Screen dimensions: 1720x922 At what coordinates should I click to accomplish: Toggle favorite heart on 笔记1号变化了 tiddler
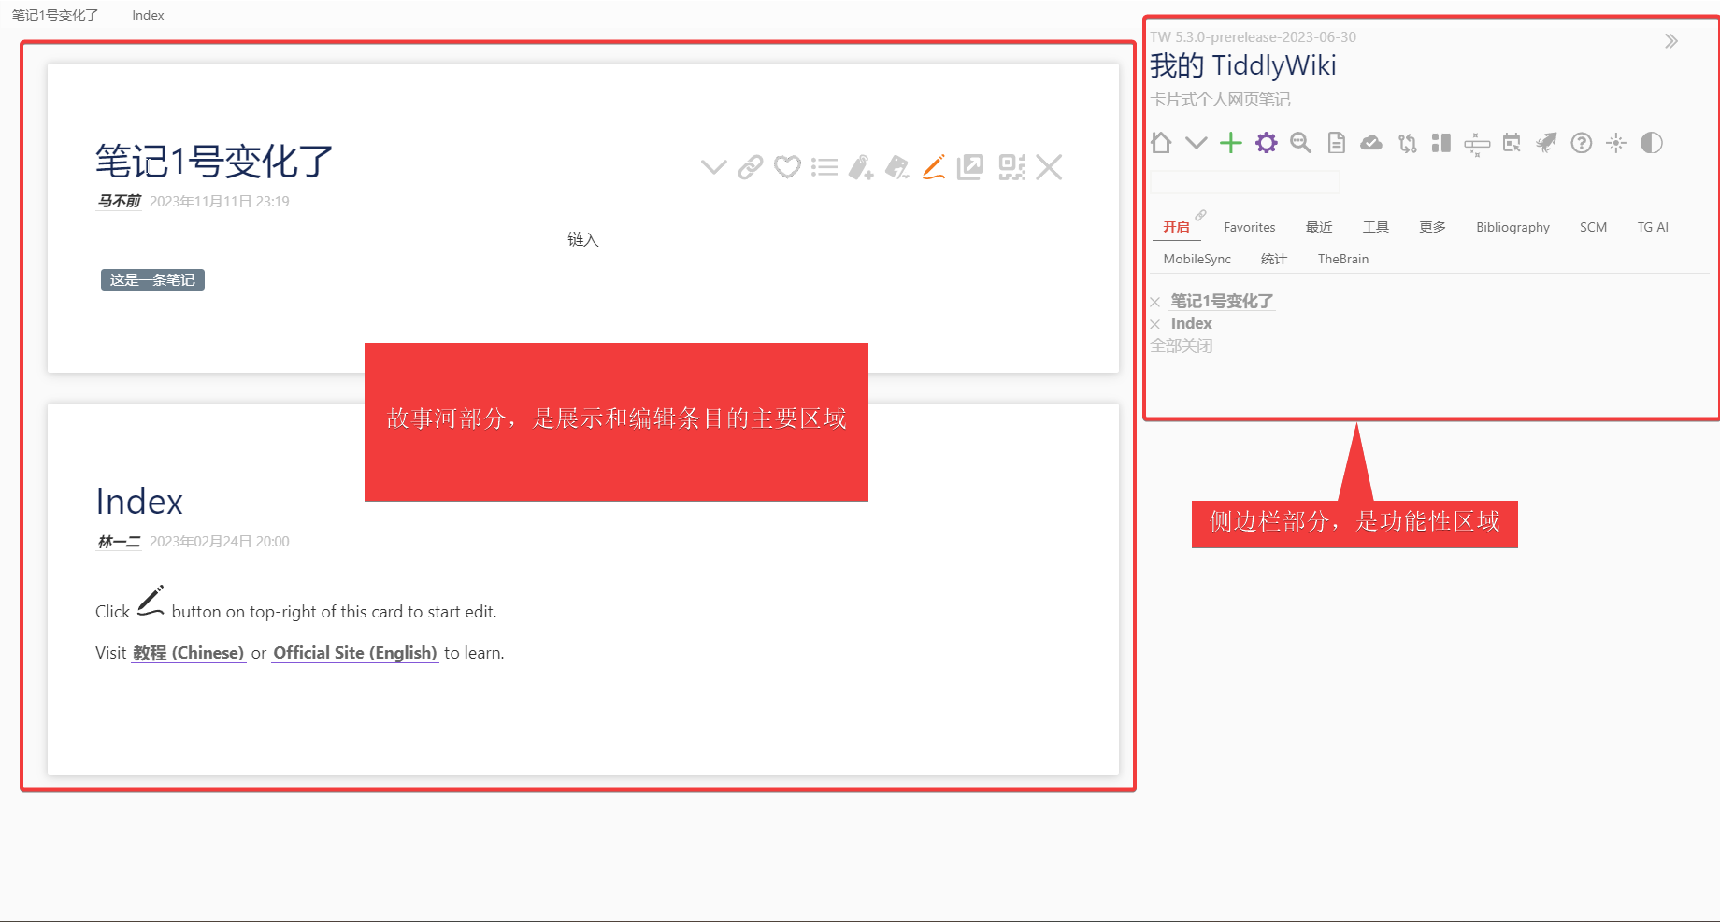788,167
